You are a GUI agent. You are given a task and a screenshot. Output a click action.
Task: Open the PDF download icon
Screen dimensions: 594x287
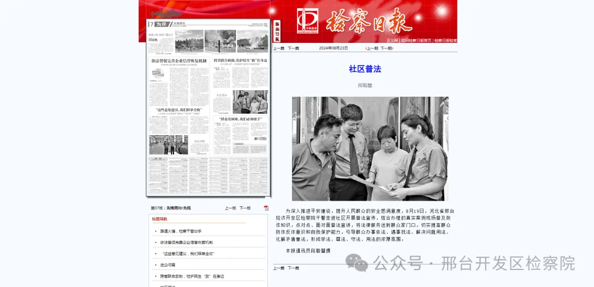[266, 208]
